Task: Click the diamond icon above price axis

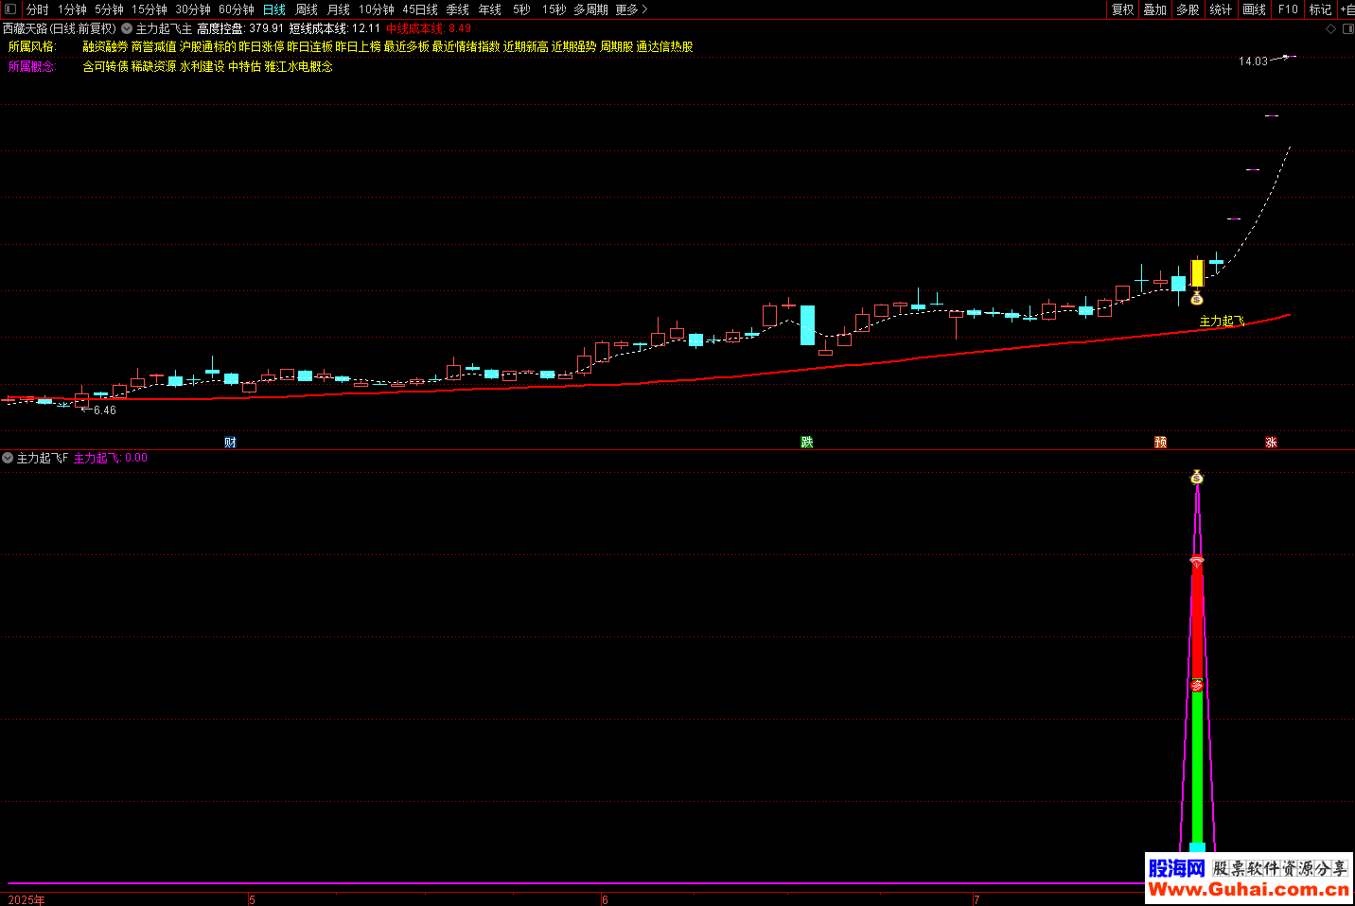Action: 1330,29
